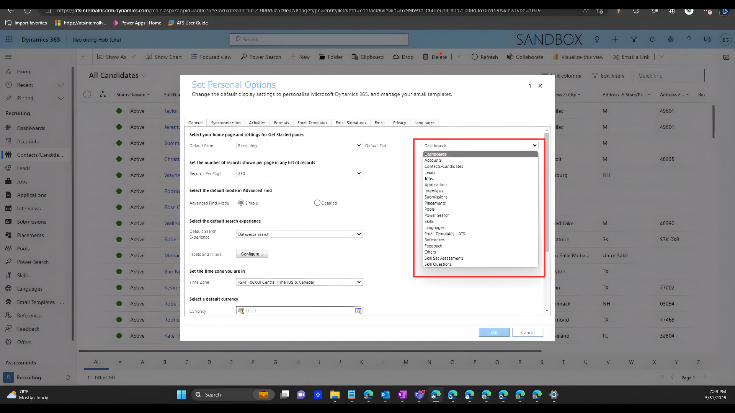Click the OK button
Image resolution: width=735 pixels, height=413 pixels.
click(494, 332)
